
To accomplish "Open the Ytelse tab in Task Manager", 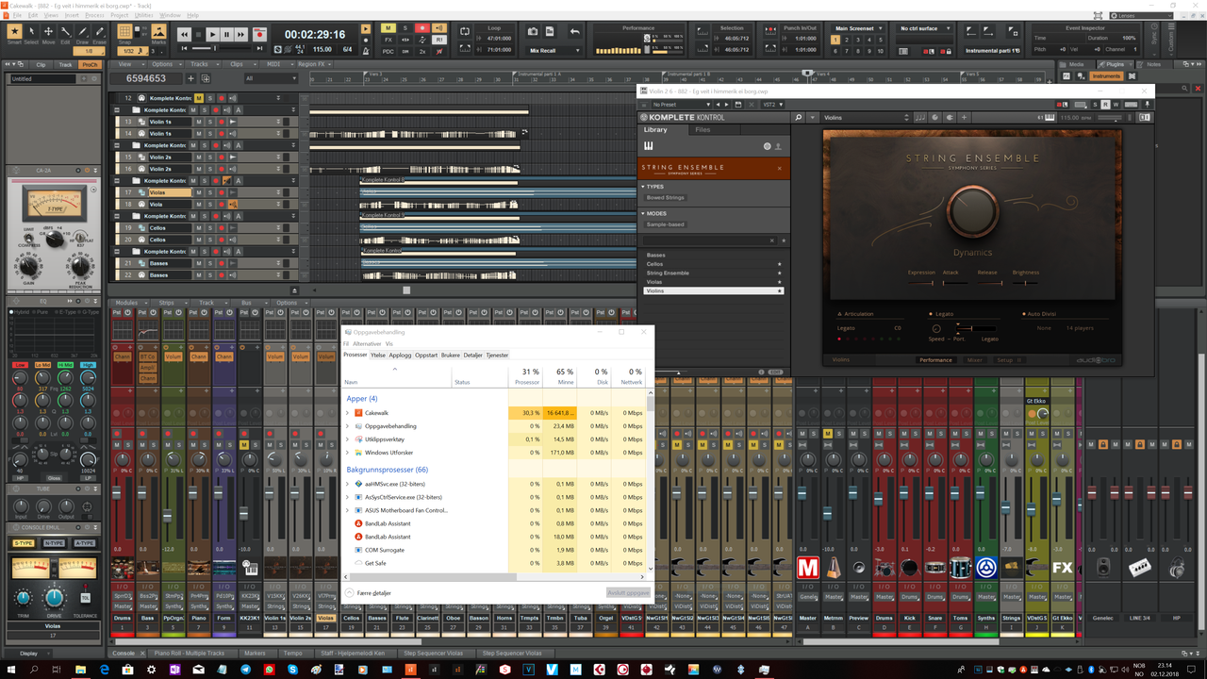I will (x=377, y=356).
